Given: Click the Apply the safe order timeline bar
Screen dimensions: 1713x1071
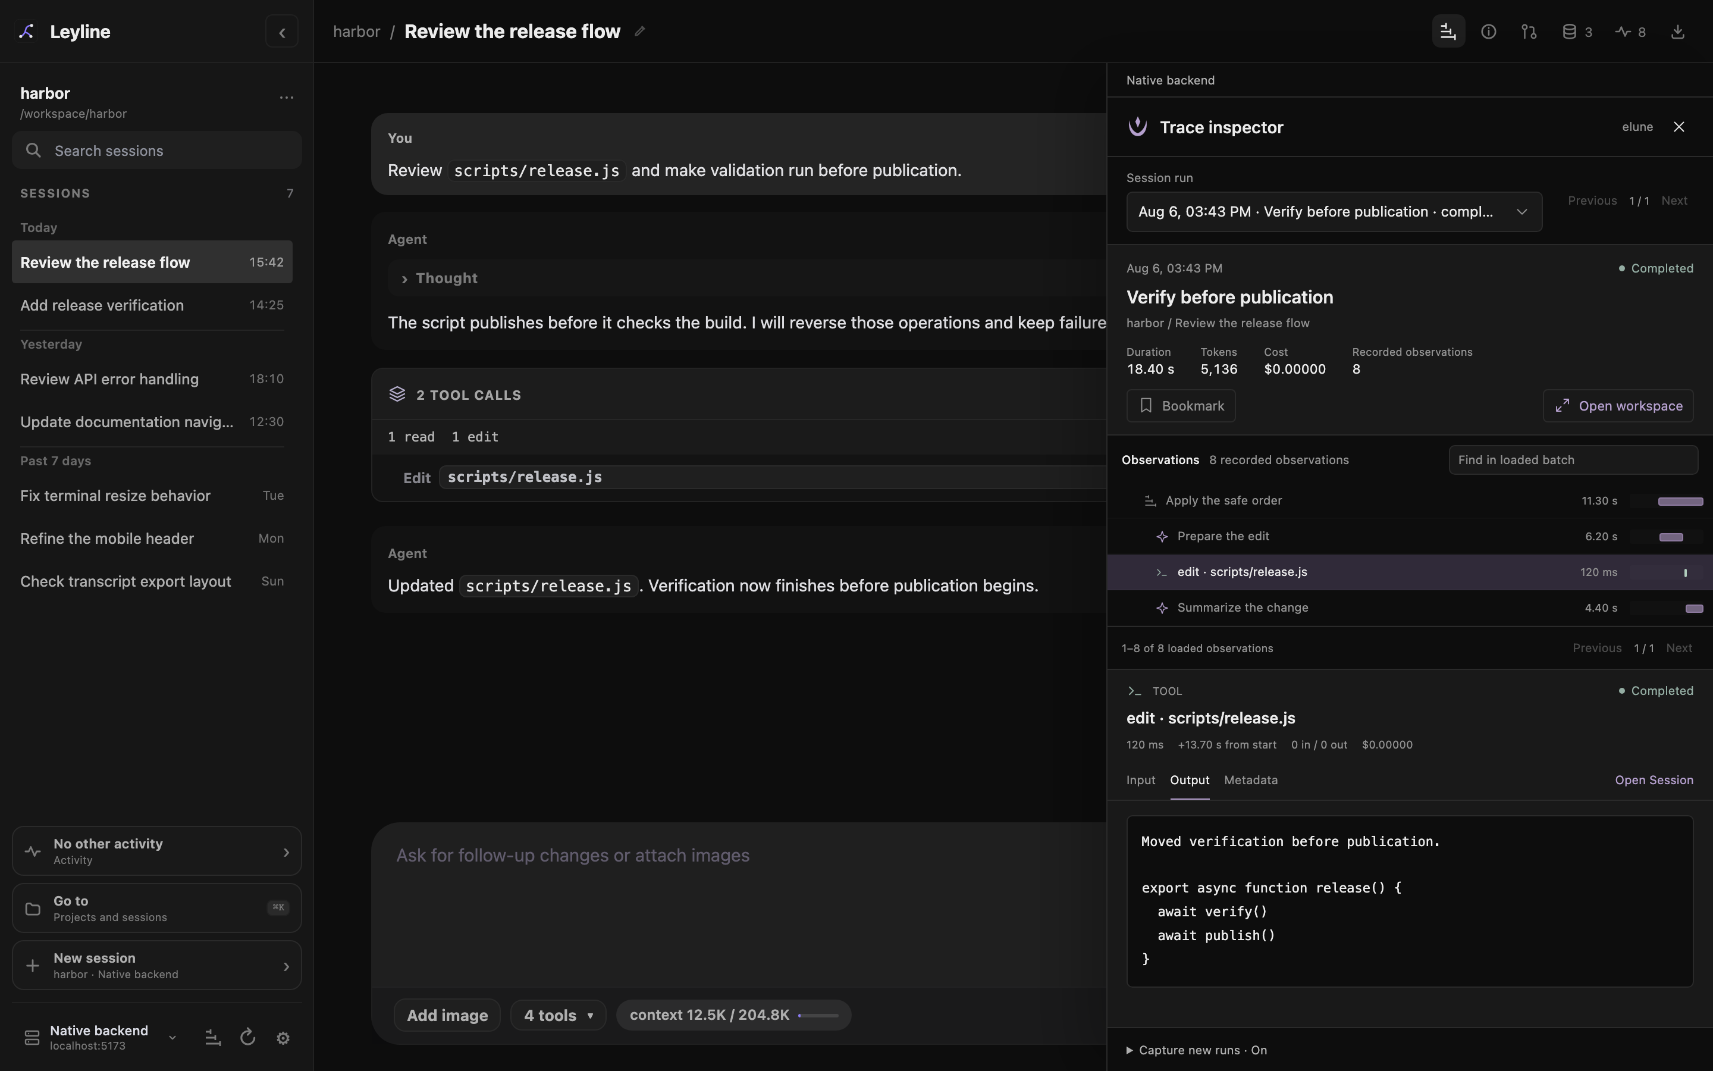Looking at the screenshot, I should (1680, 501).
